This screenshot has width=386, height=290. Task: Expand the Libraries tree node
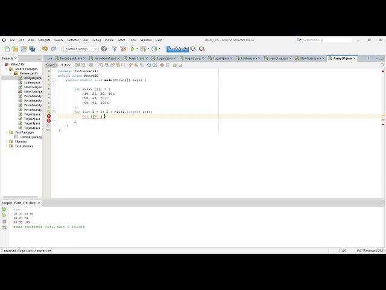tap(7, 141)
